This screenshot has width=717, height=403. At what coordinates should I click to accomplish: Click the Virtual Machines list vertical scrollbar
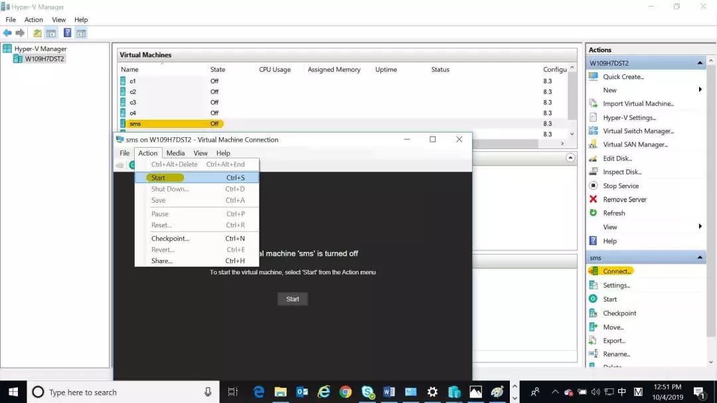click(572, 97)
